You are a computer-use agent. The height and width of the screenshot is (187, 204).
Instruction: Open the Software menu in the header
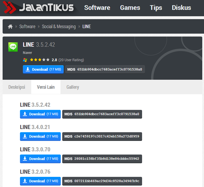[x=97, y=8]
